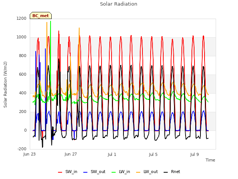Click the Time axis label
This screenshot has width=238, height=179.
click(210, 160)
